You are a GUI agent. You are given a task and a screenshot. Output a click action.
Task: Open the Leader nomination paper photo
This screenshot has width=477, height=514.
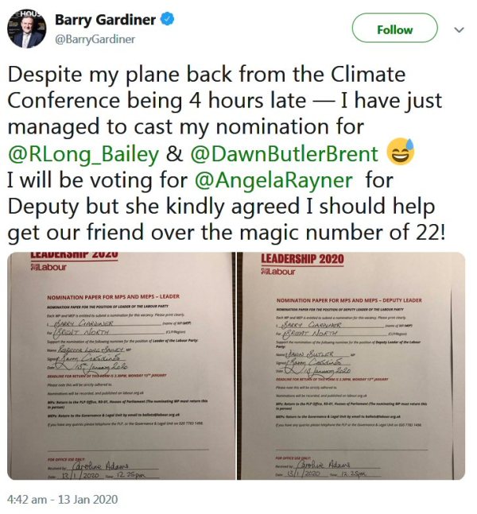click(x=121, y=365)
